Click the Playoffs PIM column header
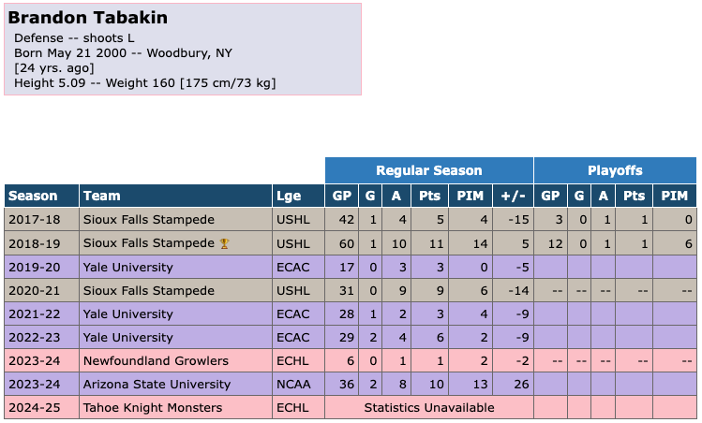The image size is (702, 423). pos(674,197)
